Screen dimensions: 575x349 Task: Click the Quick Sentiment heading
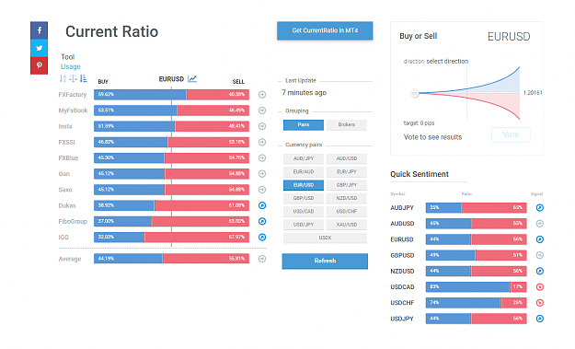pyautogui.click(x=420, y=174)
